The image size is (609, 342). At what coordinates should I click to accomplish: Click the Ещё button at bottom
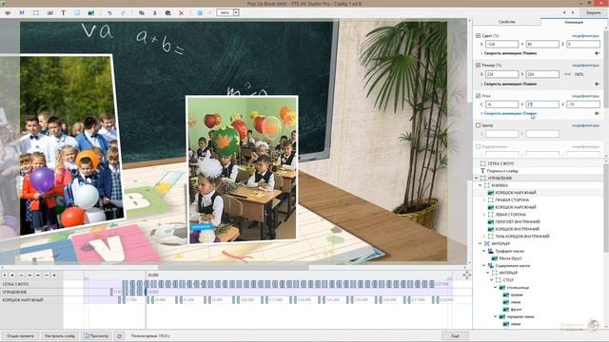(455, 335)
